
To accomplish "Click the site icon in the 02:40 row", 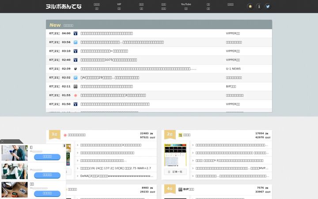I will (76, 60).
